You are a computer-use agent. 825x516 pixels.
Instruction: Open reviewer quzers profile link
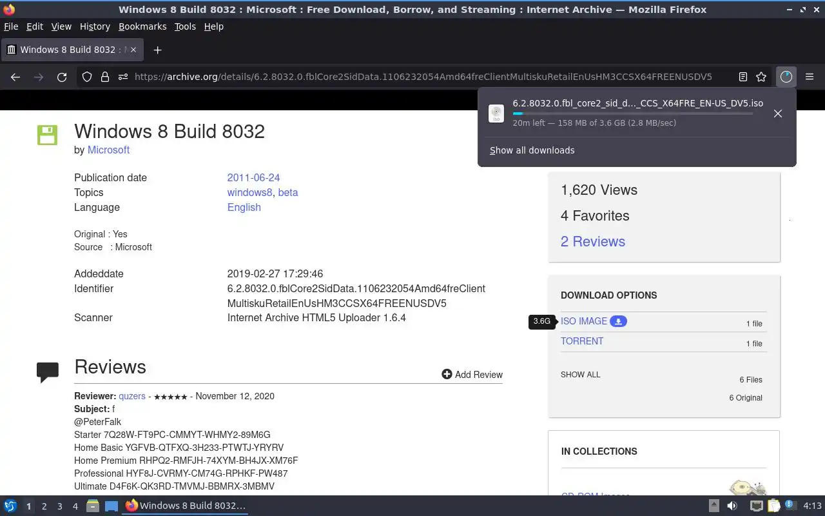tap(131, 396)
